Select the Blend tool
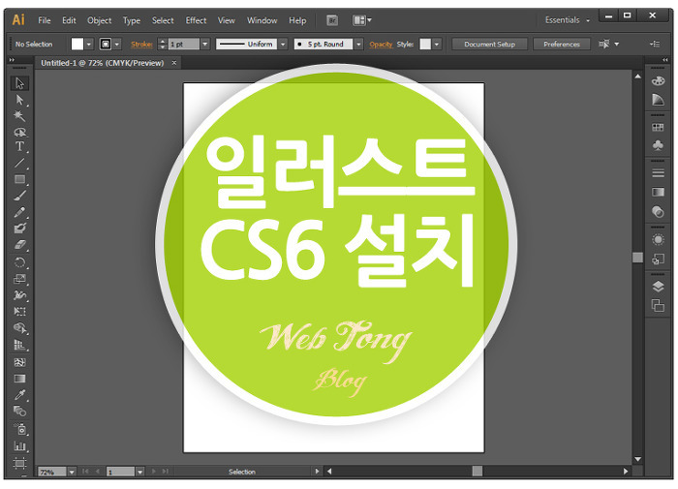678x489 pixels. coord(19,411)
